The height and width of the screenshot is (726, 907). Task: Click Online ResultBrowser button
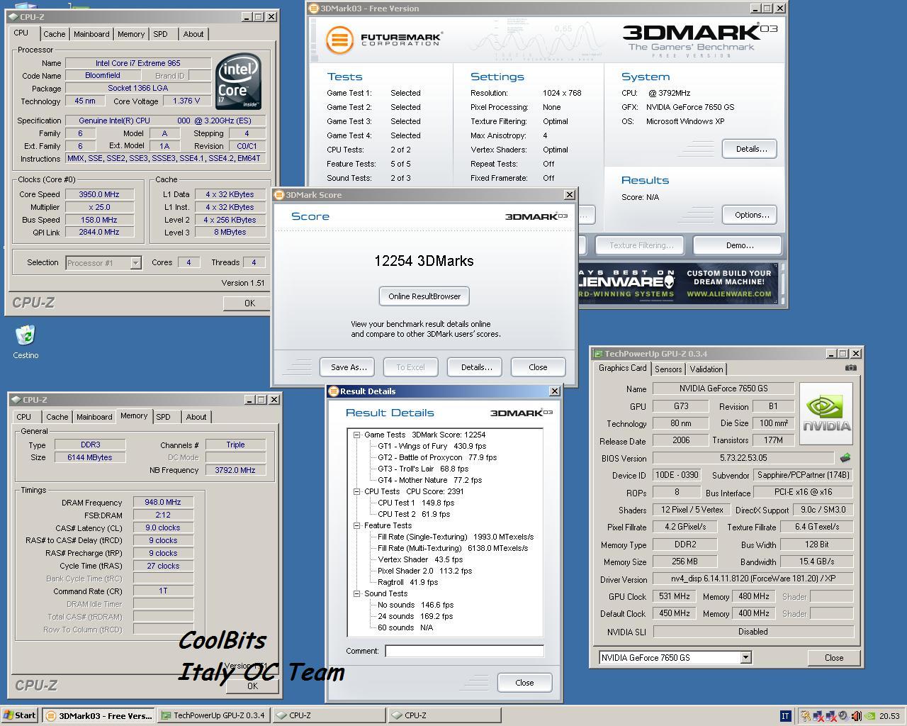(x=424, y=296)
